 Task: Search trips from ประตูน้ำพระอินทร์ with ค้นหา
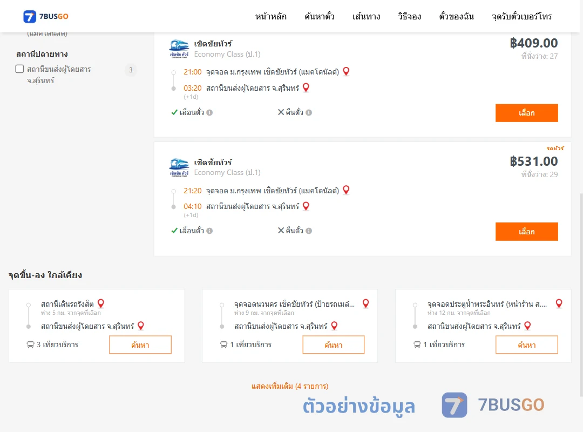click(526, 345)
